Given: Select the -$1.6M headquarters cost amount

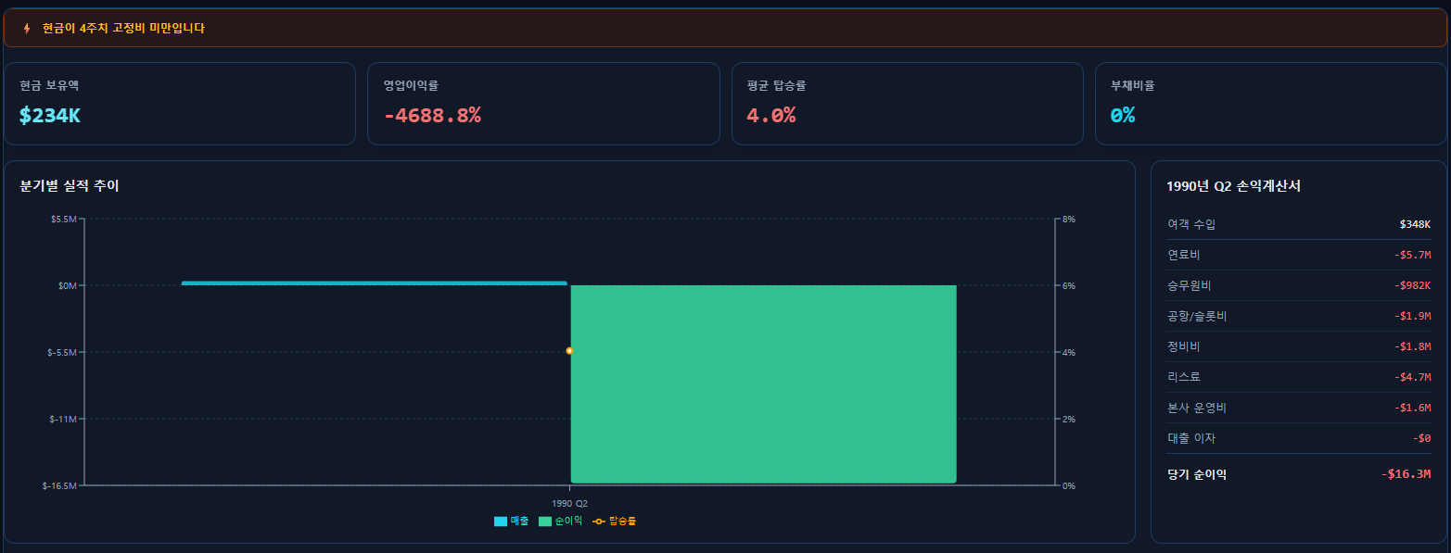Looking at the screenshot, I should pos(1412,408).
